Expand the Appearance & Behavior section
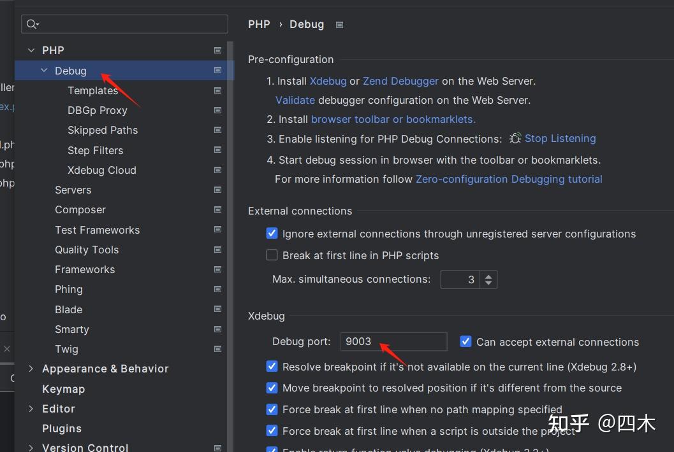The width and height of the screenshot is (674, 452). [x=31, y=369]
